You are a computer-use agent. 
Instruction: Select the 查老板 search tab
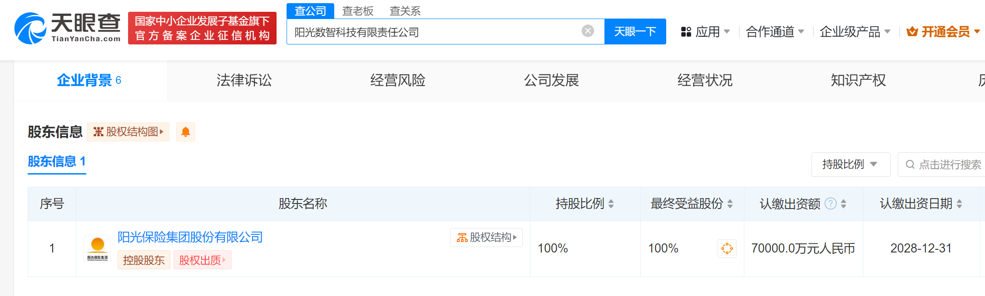point(357,11)
